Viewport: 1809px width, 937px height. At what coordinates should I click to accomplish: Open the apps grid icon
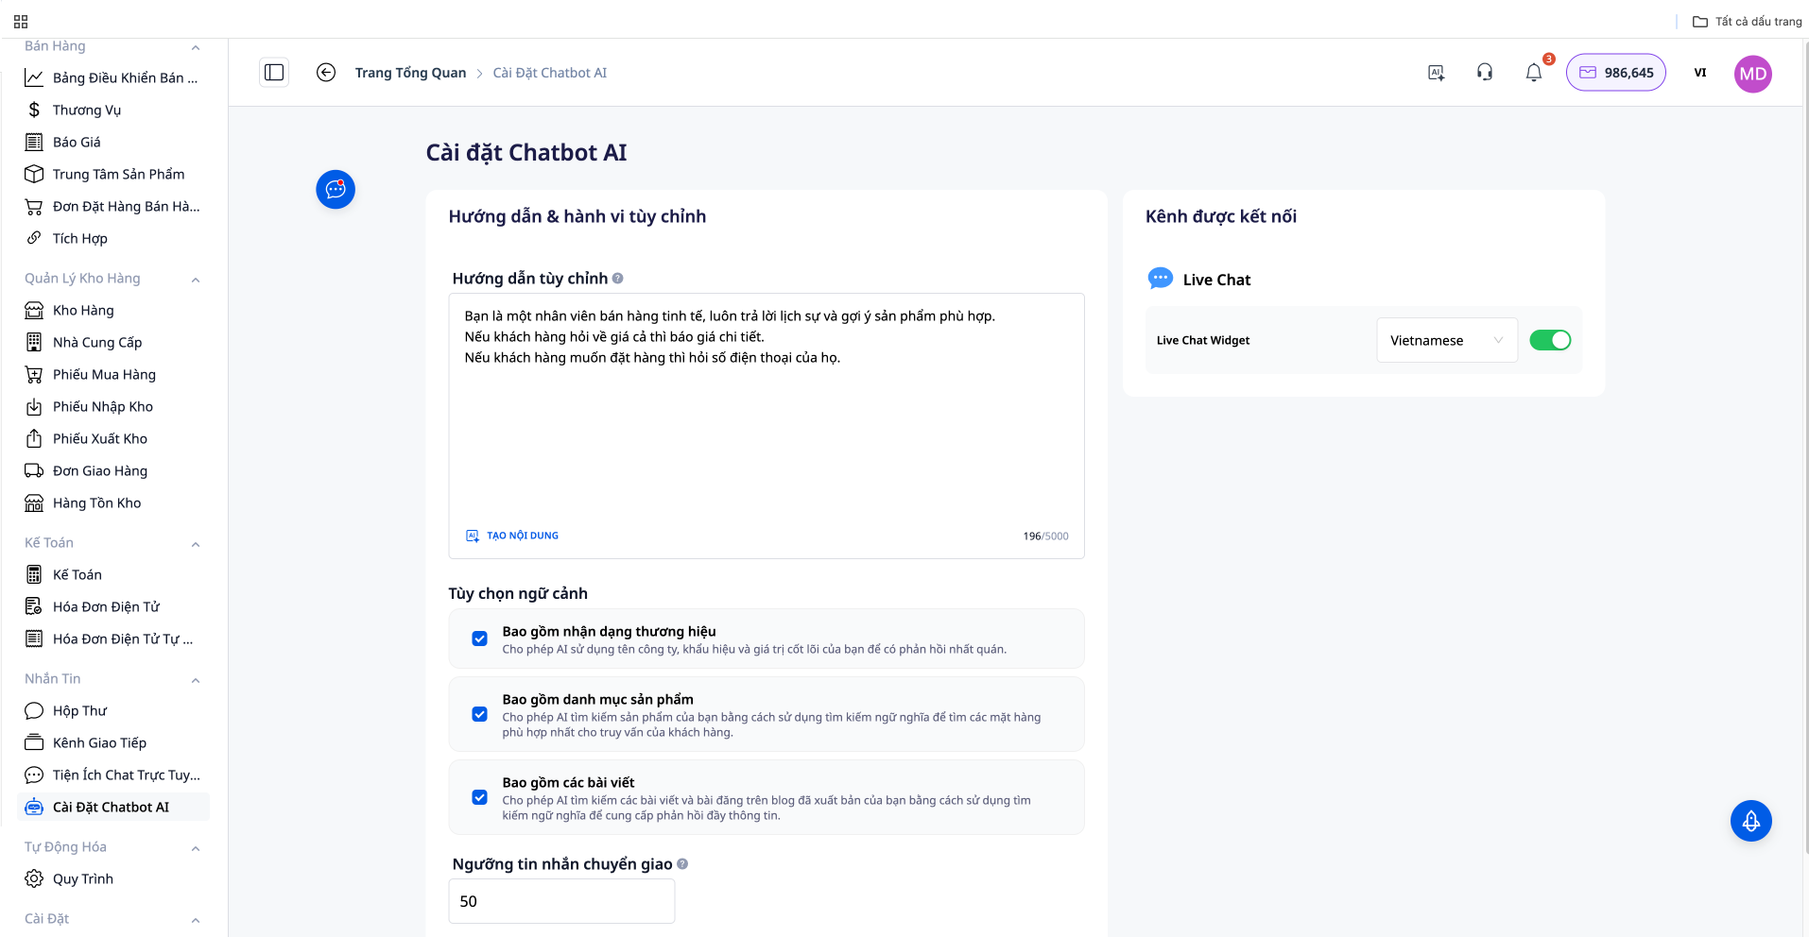tap(21, 21)
